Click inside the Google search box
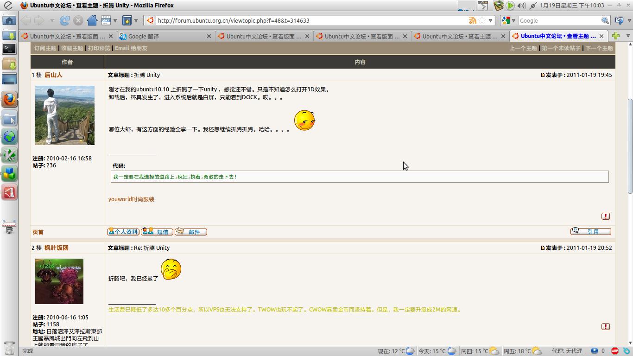This screenshot has width=633, height=356. pyautogui.click(x=559, y=20)
